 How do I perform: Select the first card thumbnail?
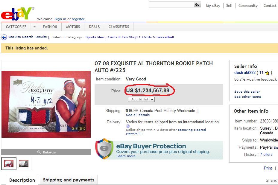point(9,164)
